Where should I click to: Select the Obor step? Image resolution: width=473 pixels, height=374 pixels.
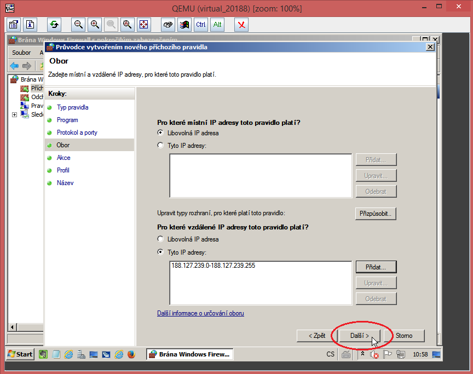coord(63,145)
